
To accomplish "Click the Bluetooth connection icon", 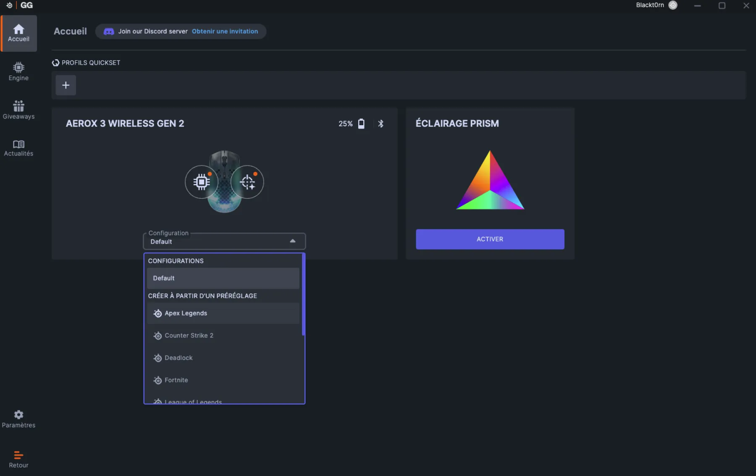I will [x=381, y=124].
